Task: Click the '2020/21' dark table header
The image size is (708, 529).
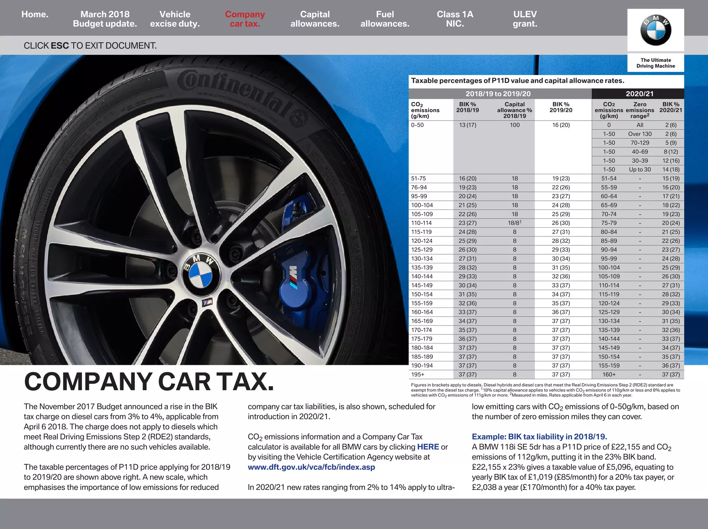Action: point(640,94)
